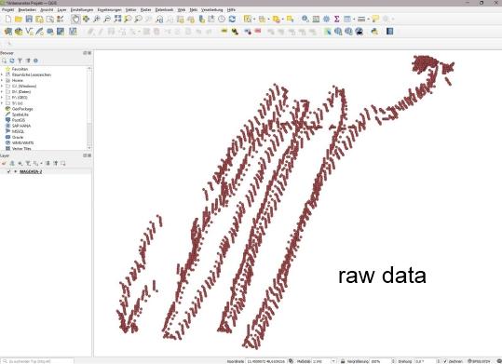
Task: Open the Erweiterungen menu
Action: [x=110, y=10]
